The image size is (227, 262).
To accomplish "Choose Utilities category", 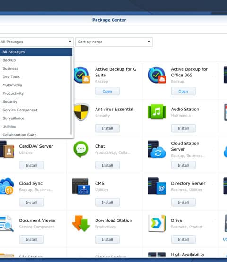I will tap(35, 127).
